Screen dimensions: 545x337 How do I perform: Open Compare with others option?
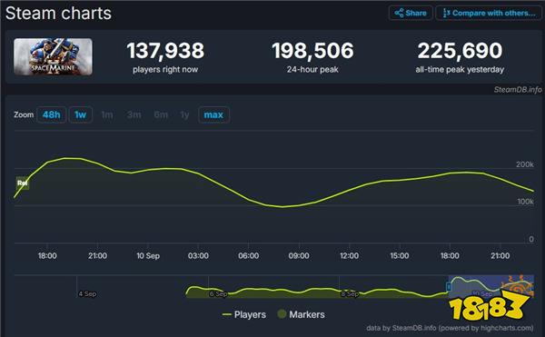[489, 14]
